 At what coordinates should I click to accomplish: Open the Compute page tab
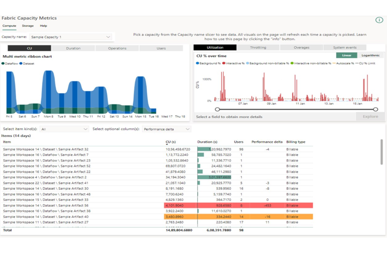9,26
